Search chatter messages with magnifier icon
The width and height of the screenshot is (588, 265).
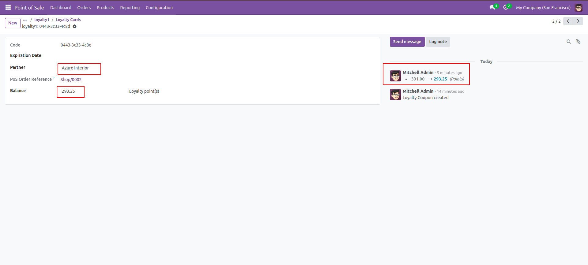point(569,42)
